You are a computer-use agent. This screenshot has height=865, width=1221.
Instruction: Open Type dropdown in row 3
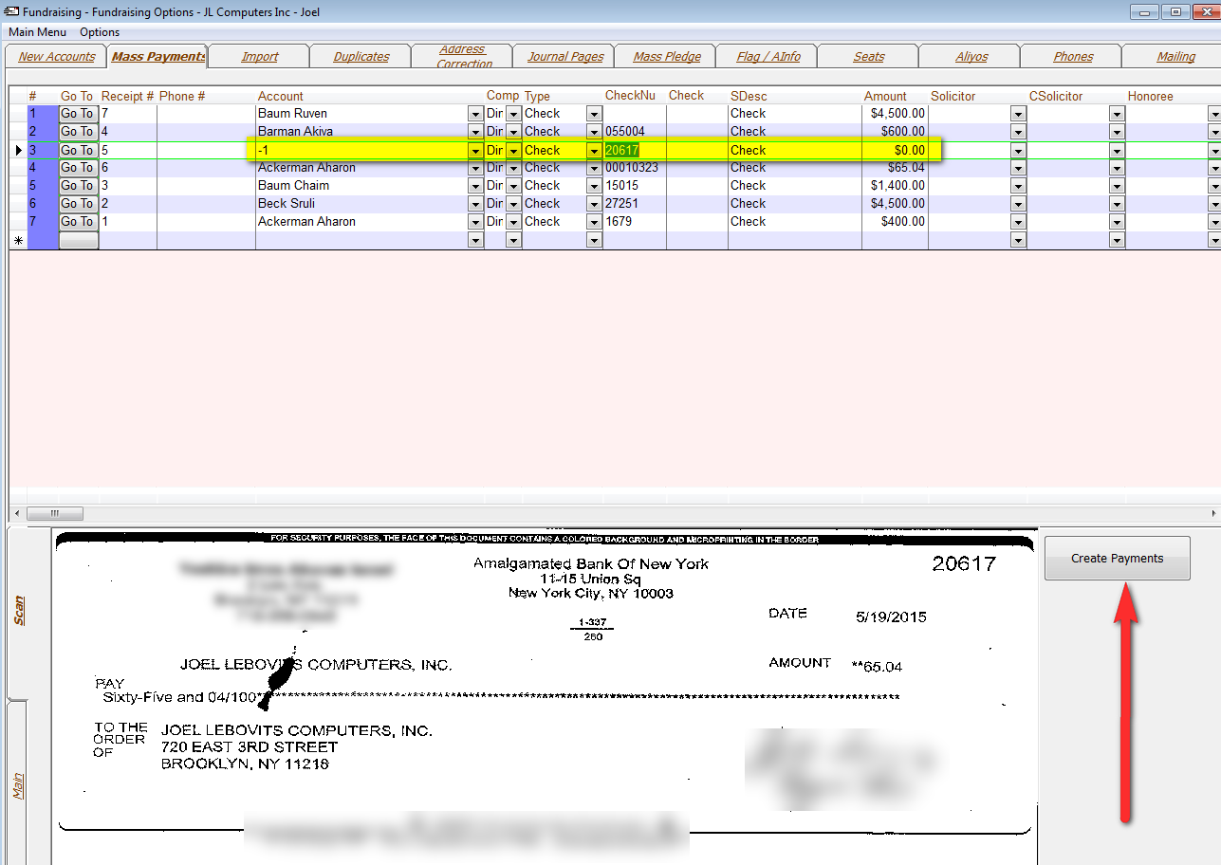pyautogui.click(x=595, y=151)
